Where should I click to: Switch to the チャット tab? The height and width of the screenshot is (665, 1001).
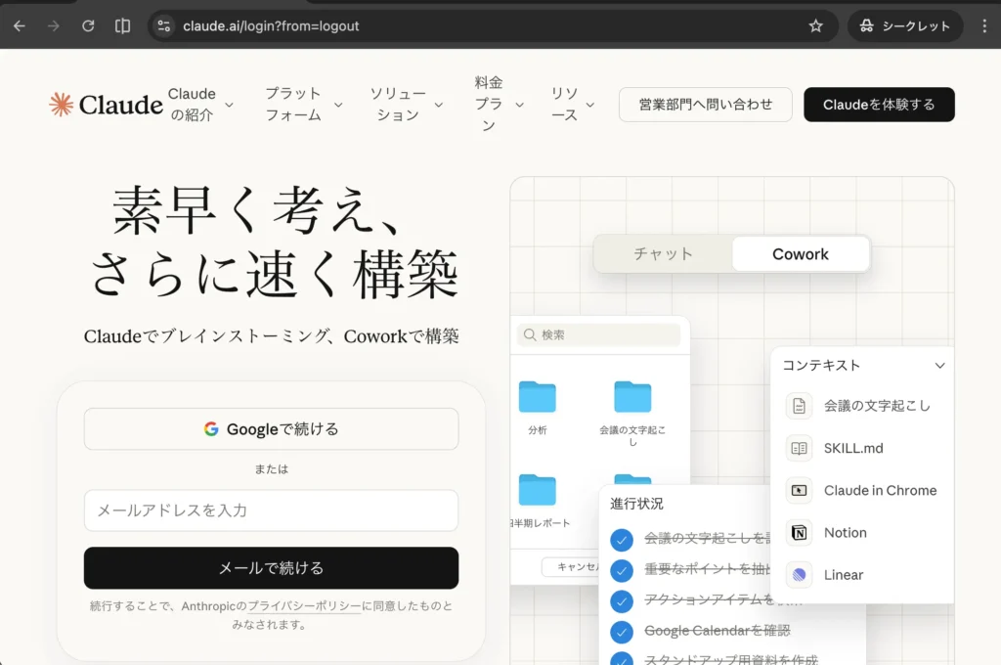[x=662, y=253]
